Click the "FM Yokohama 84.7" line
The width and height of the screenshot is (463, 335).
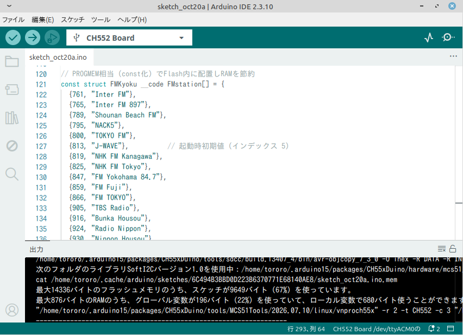click(x=117, y=177)
